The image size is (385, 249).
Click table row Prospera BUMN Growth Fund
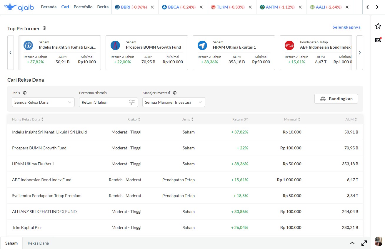(x=185, y=148)
